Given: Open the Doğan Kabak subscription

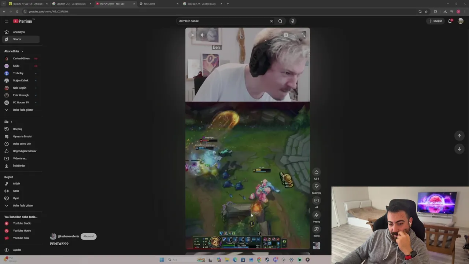Looking at the screenshot, I should pos(21,80).
